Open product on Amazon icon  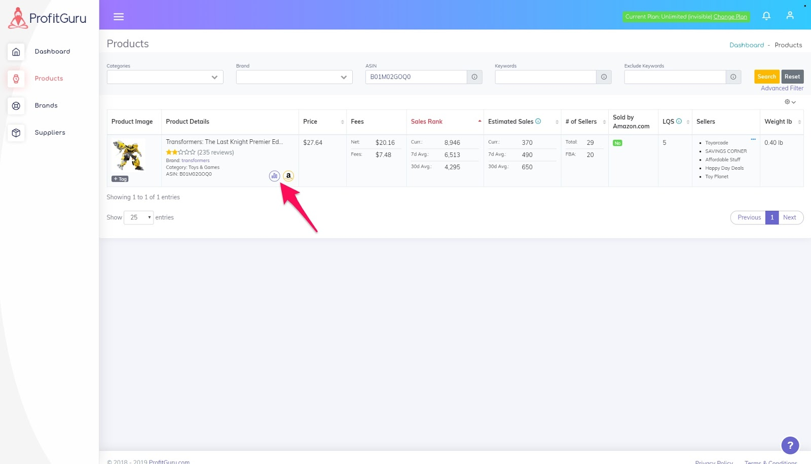tap(288, 176)
